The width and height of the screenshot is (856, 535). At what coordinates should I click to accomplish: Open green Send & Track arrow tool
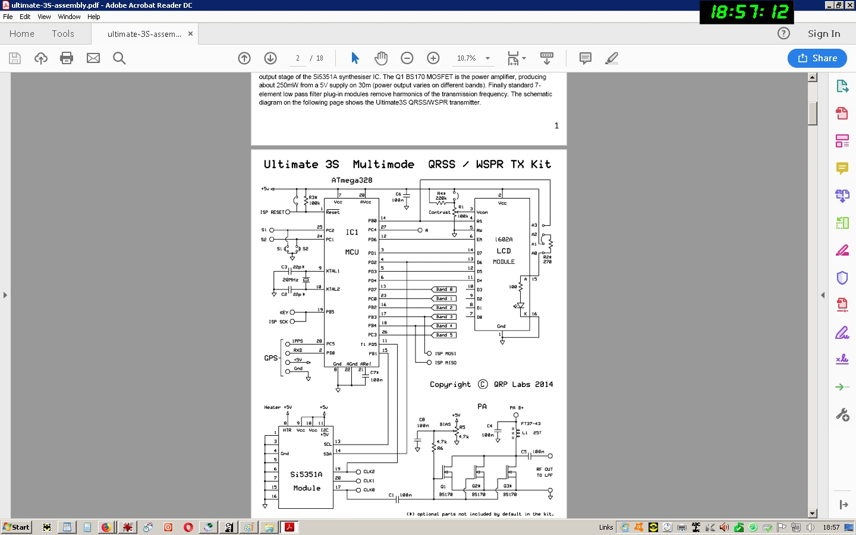tap(842, 387)
